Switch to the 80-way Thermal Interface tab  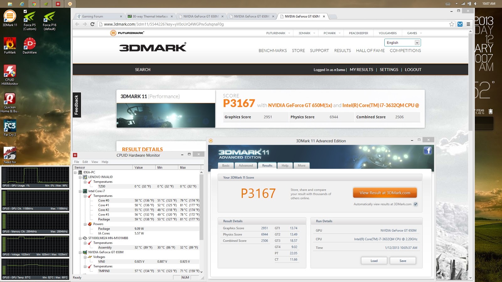point(150,16)
